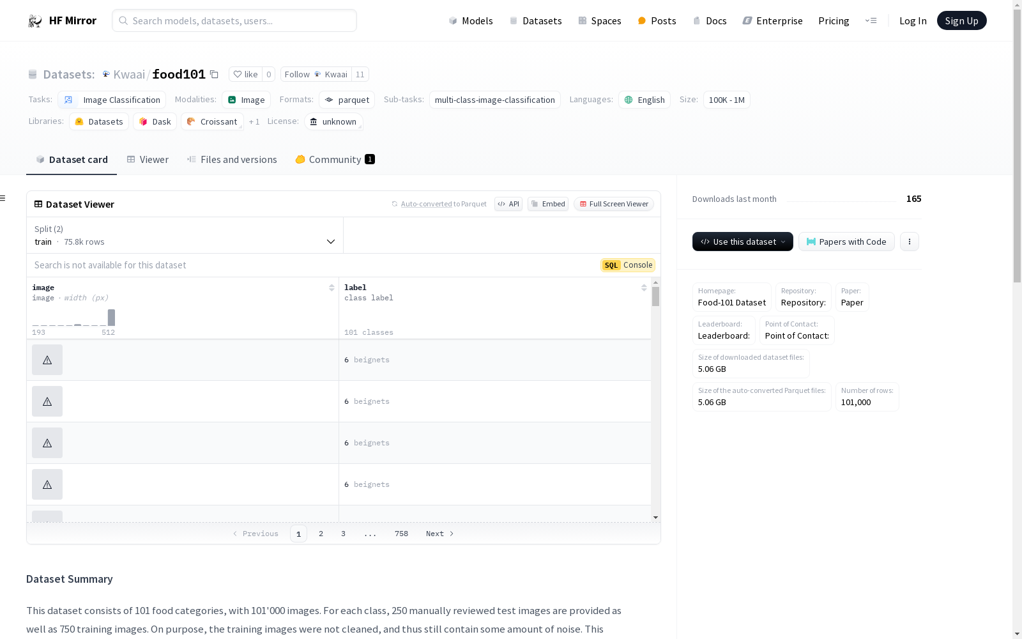Go to Spaces in top navigation
Image resolution: width=1022 pixels, height=639 pixels.
600,20
